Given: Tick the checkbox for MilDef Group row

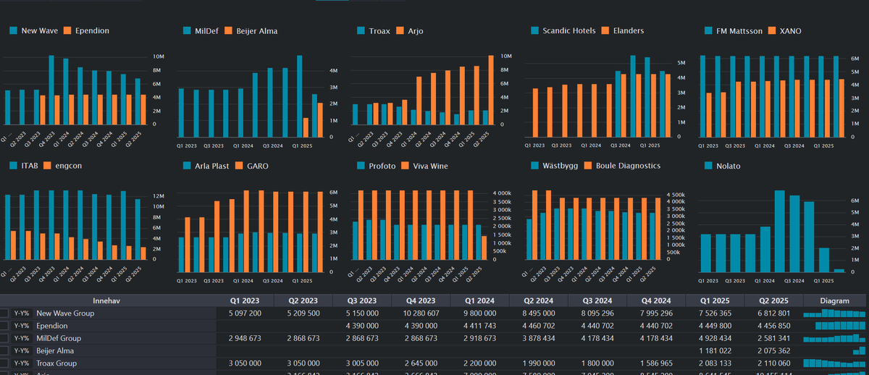Looking at the screenshot, I should [x=4, y=338].
